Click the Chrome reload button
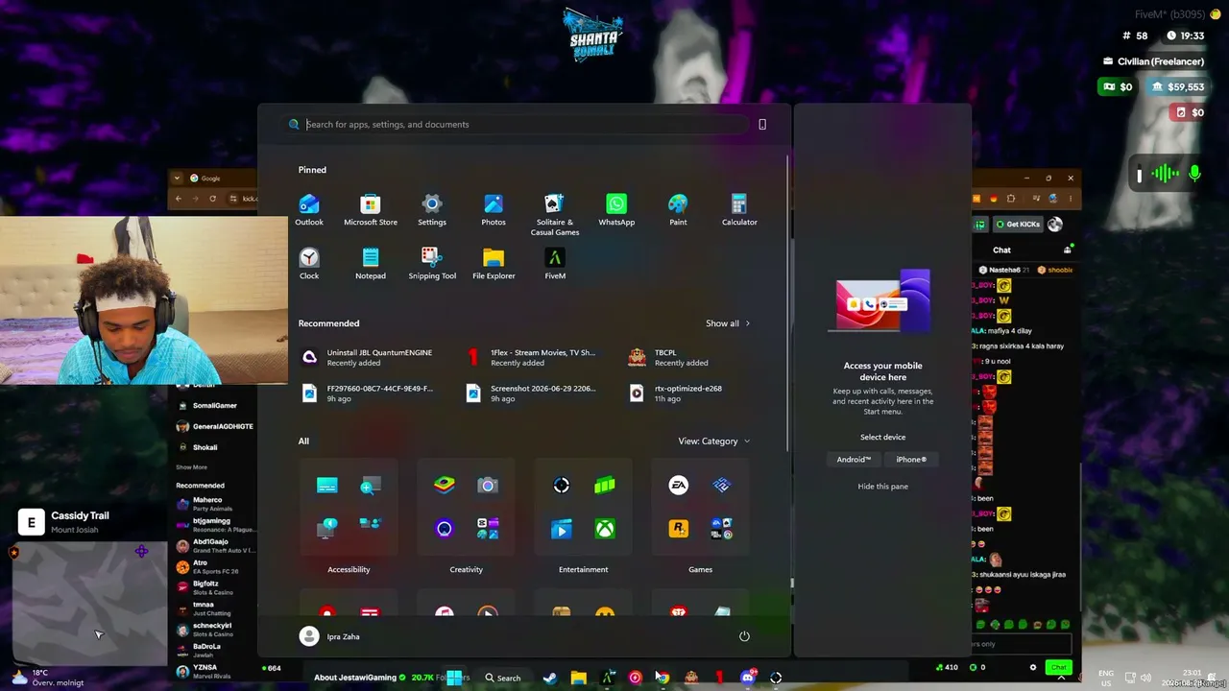 click(x=212, y=199)
